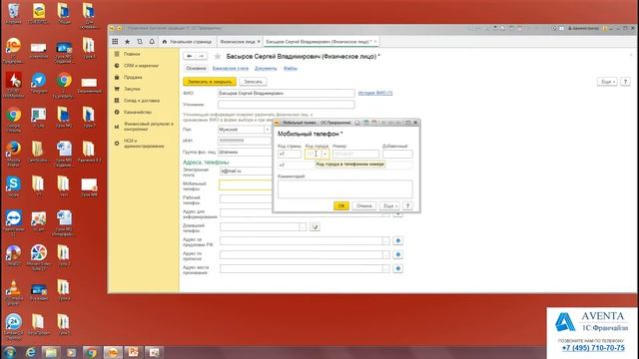This screenshot has width=639, height=359.
Task: Click the Записать button
Action: click(x=253, y=82)
